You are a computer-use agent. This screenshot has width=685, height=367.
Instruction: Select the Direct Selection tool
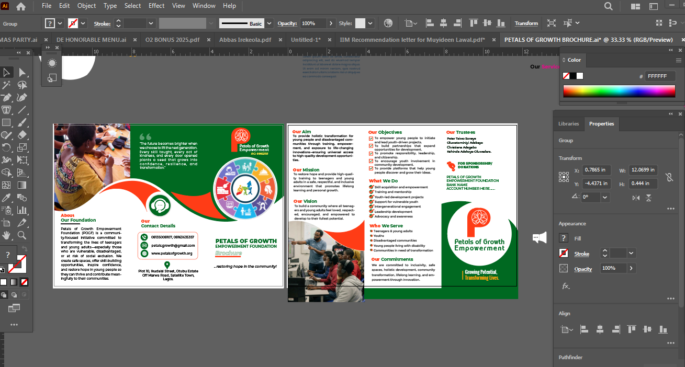[22, 72]
